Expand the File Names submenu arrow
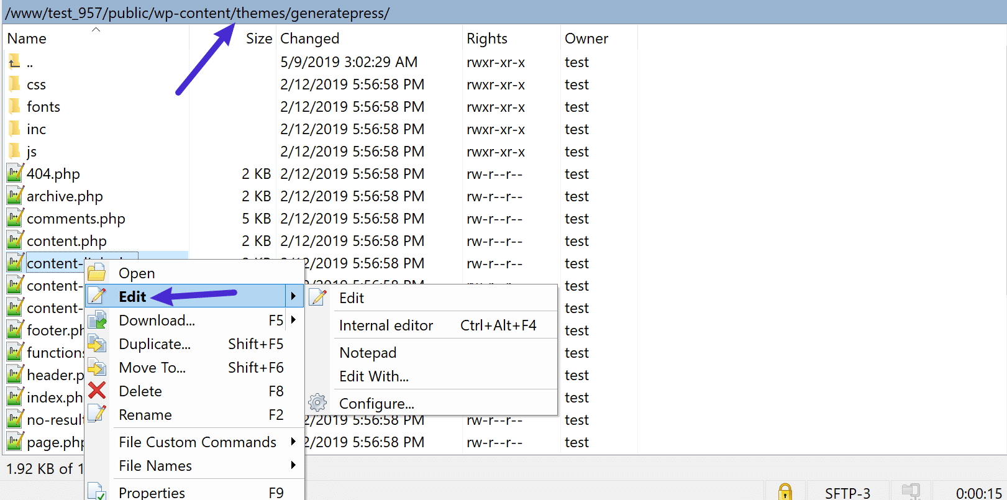The height and width of the screenshot is (500, 1007). point(293,465)
